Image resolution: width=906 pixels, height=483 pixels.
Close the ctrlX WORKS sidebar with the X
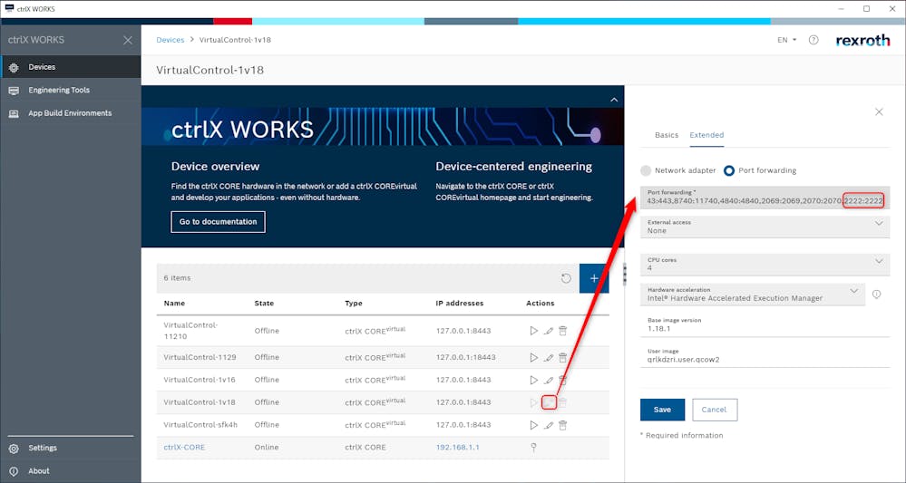point(128,40)
